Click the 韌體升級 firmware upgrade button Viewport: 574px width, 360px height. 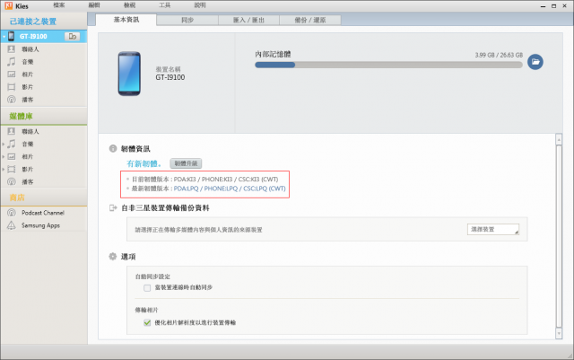pos(186,163)
